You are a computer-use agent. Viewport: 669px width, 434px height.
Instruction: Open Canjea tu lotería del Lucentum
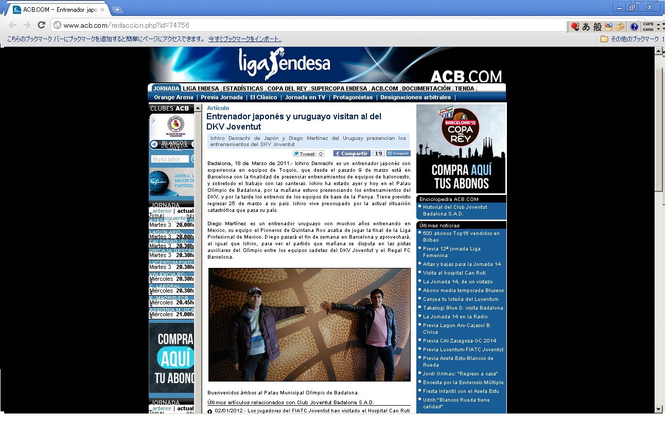point(461,299)
